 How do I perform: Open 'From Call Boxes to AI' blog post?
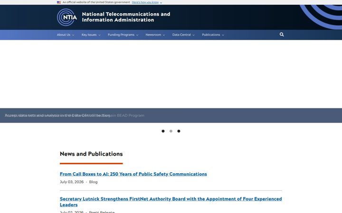[133, 174]
